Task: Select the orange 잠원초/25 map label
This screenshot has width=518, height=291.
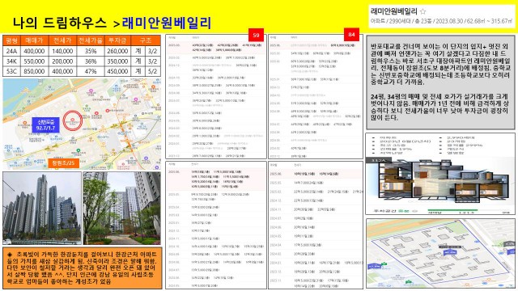Action: pos(63,163)
